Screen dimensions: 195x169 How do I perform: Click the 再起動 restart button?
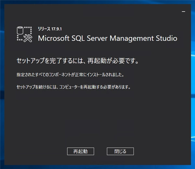(81, 151)
